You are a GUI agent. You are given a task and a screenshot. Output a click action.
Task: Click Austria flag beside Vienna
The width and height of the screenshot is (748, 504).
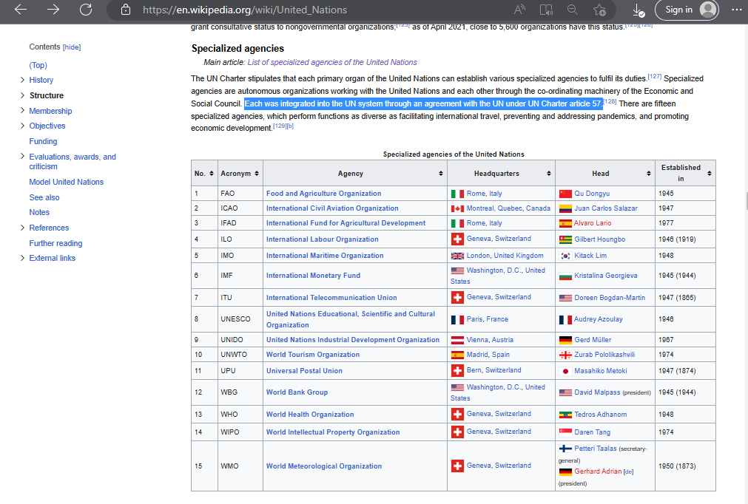point(457,340)
